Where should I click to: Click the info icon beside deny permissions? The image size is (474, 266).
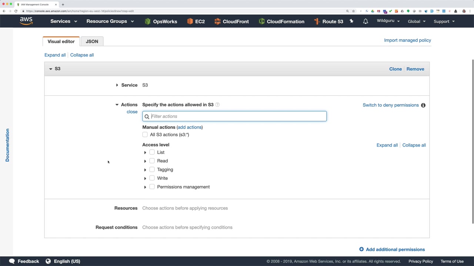pos(423,105)
